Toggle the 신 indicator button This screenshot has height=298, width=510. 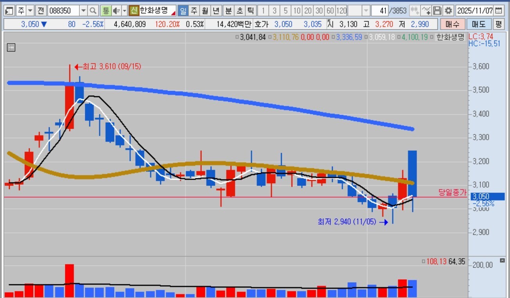(134, 11)
